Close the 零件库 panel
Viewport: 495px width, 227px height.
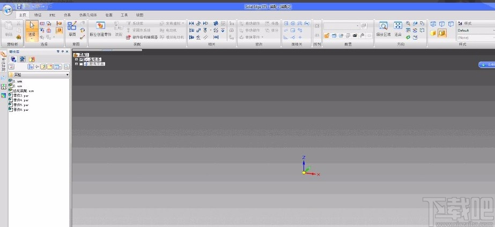coord(67,51)
